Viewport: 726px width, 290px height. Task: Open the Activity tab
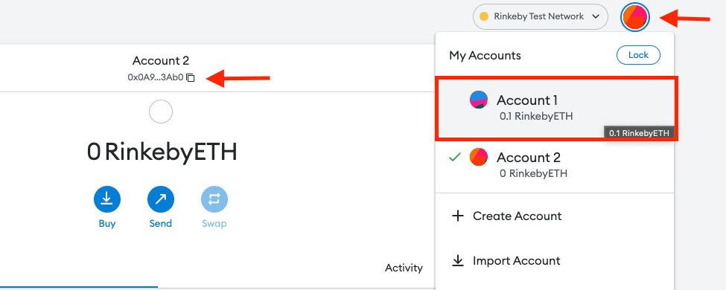404,268
